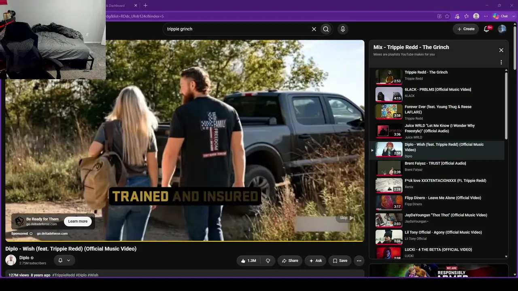Image resolution: width=518 pixels, height=291 pixels.
Task: Click the Learn more ad button
Action: pyautogui.click(x=78, y=221)
